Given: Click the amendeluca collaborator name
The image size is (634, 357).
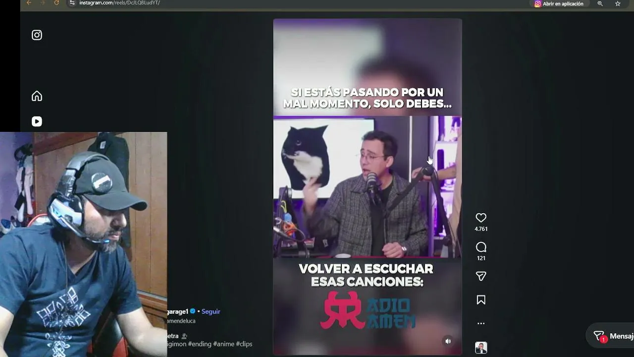Looking at the screenshot, I should (181, 321).
